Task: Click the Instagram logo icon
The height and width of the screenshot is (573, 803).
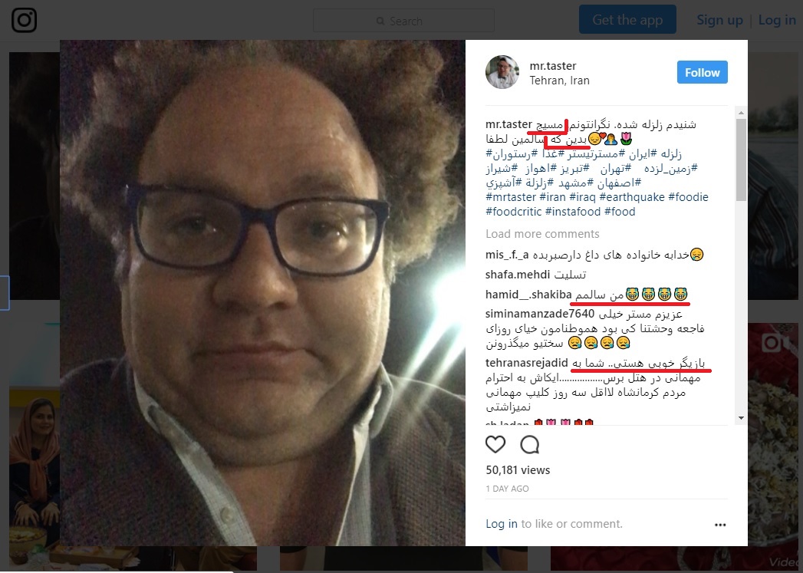Action: (x=24, y=21)
